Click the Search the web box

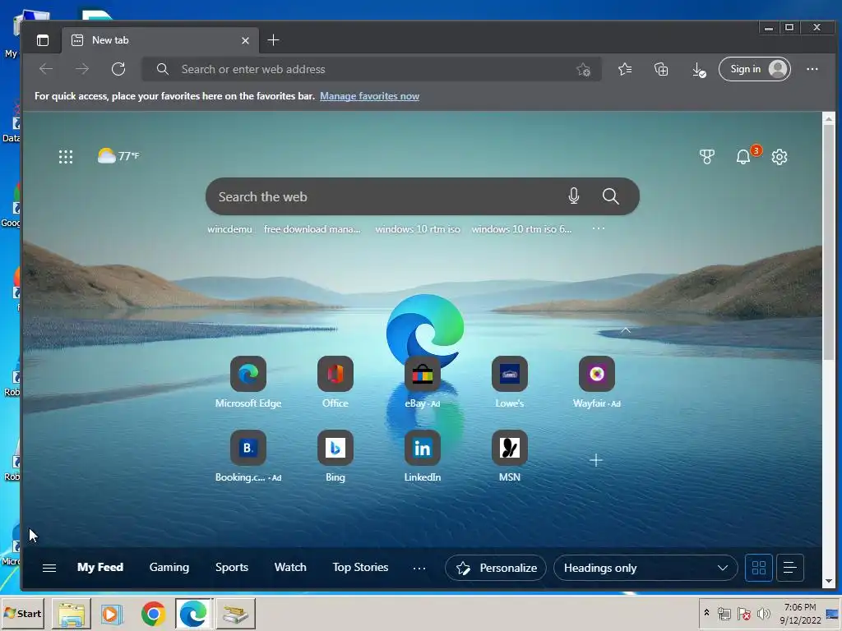coord(422,196)
